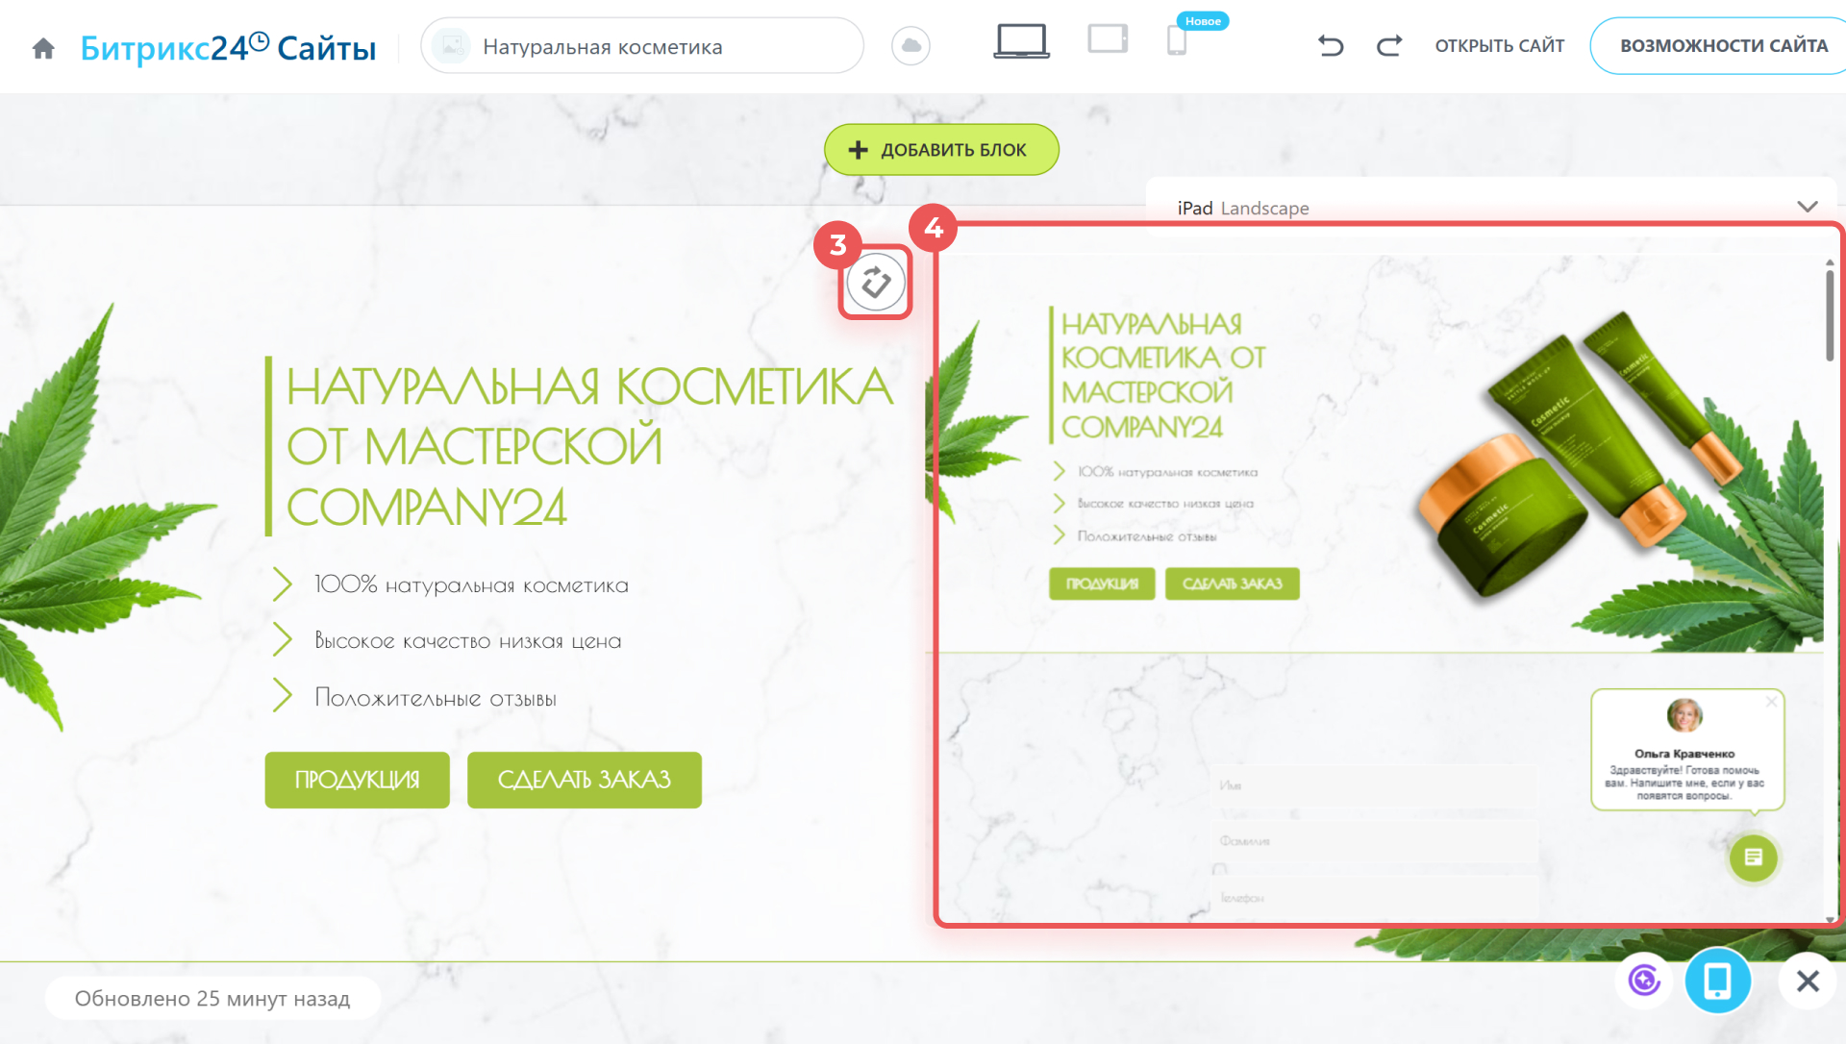Click preview heading НАТУРАЛЬНАЯ КОСМЕТИКА ОТ МАСТЕРСКОЙ
The height and width of the screenshot is (1044, 1846).
point(1163,375)
